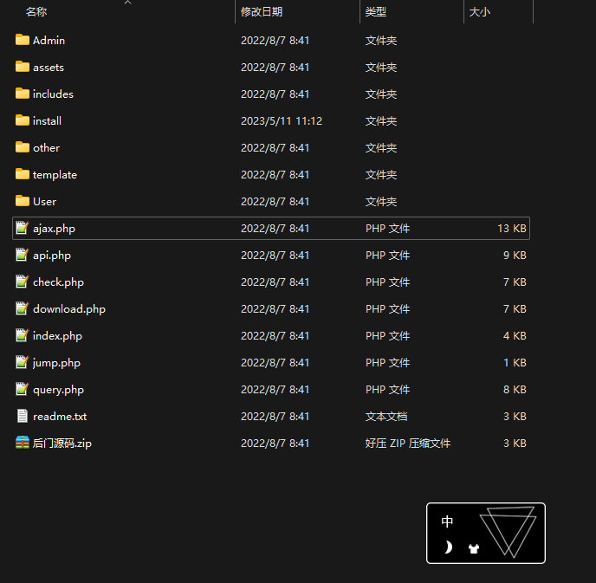The width and height of the screenshot is (596, 583).
Task: Click the Admin folder name
Action: [x=49, y=41]
